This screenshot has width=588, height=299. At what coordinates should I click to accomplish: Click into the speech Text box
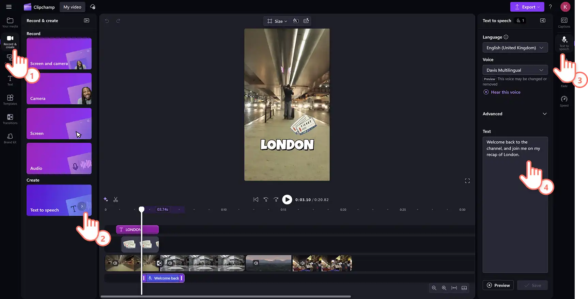coord(515,205)
